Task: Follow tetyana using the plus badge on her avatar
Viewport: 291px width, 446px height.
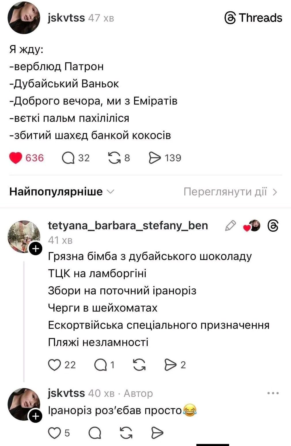Action: [x=35, y=248]
